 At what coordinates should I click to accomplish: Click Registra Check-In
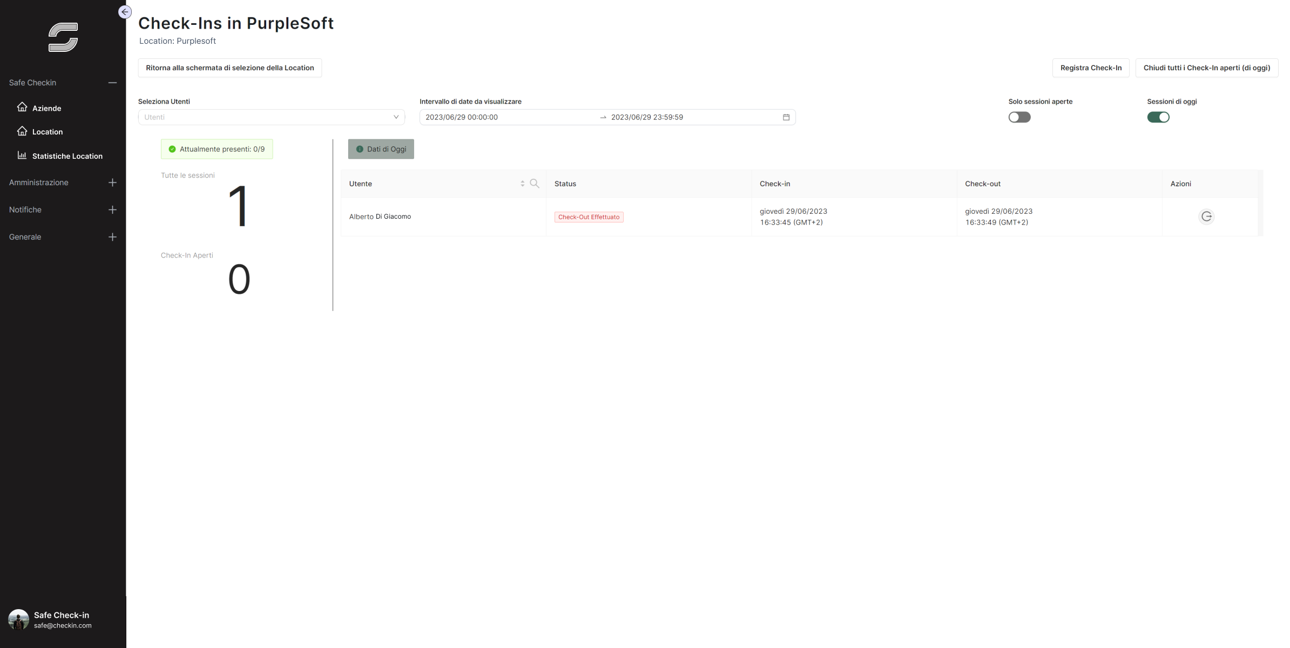(x=1091, y=67)
